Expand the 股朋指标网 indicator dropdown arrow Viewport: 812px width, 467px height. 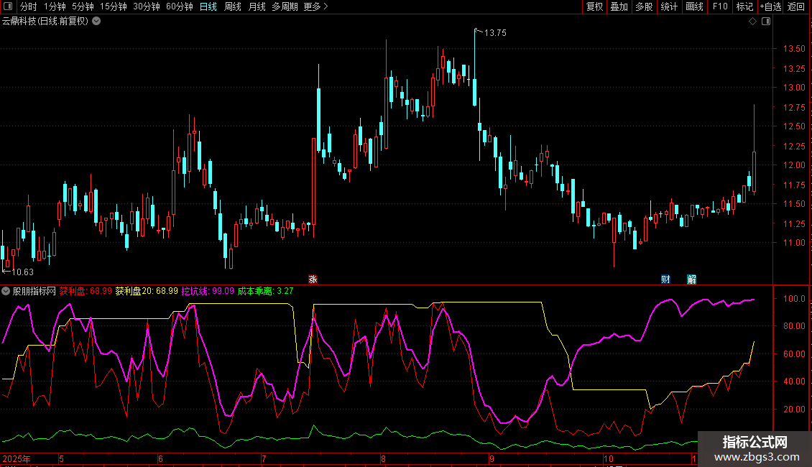(6, 292)
